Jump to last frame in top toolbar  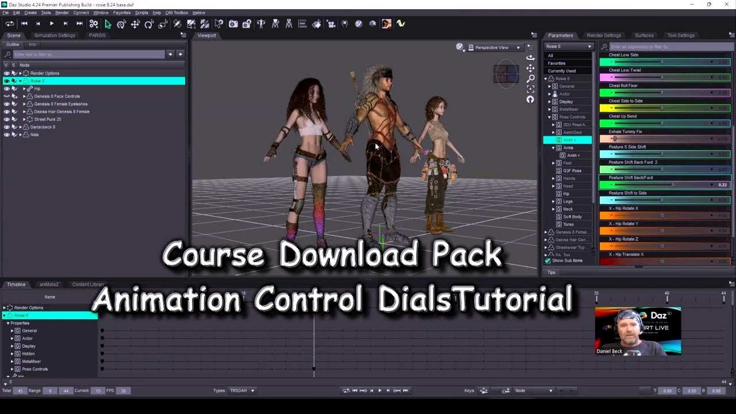[79, 24]
